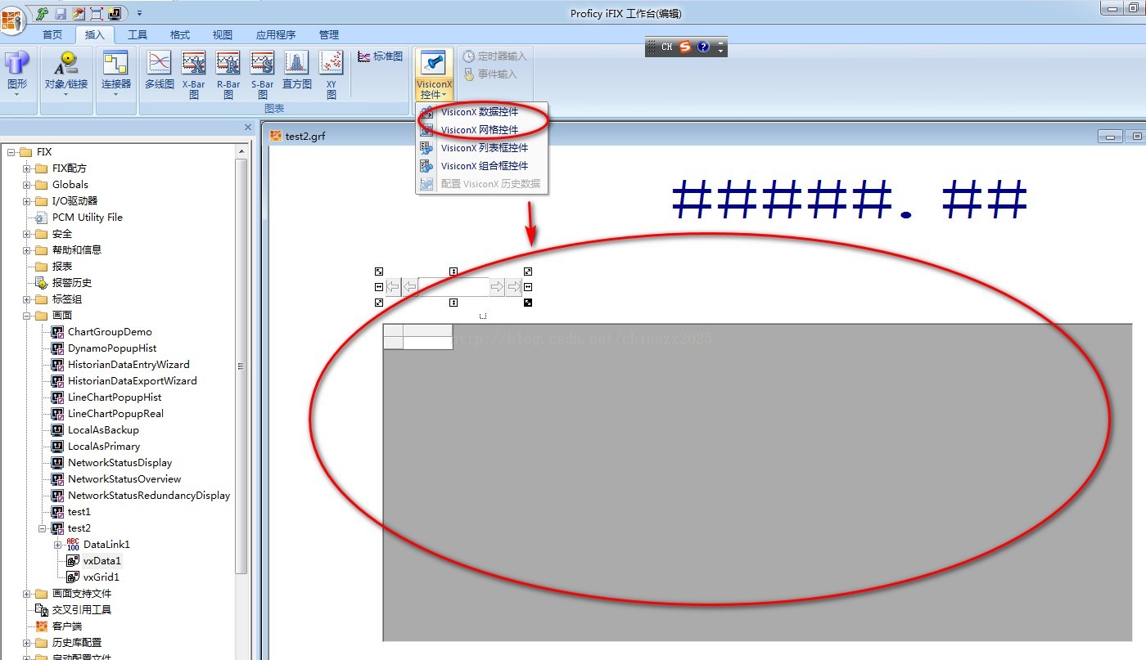
Task: Click the green running-man icon in quick access toolbar
Action: tap(43, 13)
